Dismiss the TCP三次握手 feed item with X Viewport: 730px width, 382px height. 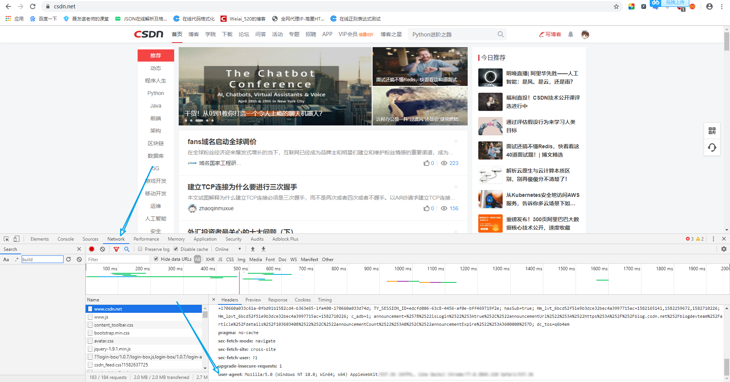pyautogui.click(x=456, y=187)
